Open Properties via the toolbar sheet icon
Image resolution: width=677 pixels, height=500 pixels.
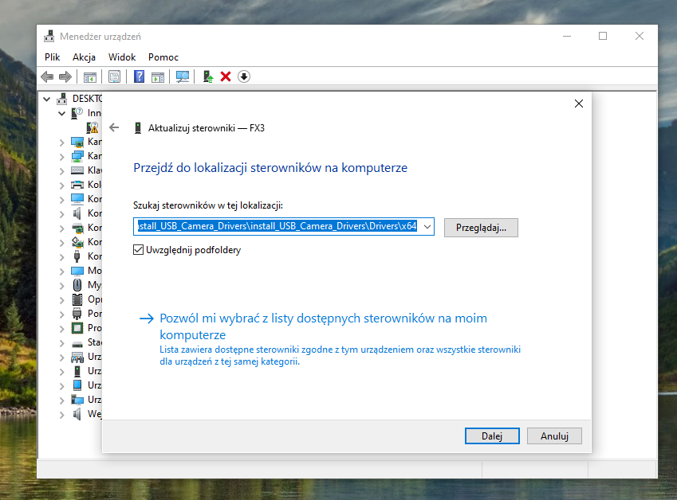[114, 77]
